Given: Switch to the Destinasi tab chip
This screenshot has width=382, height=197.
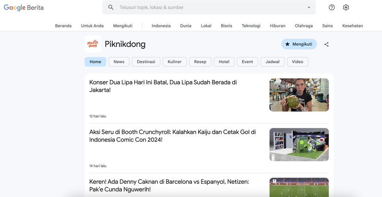Looking at the screenshot, I should tap(146, 62).
